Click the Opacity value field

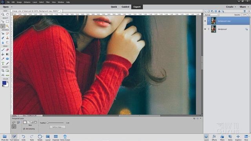coord(244,15)
